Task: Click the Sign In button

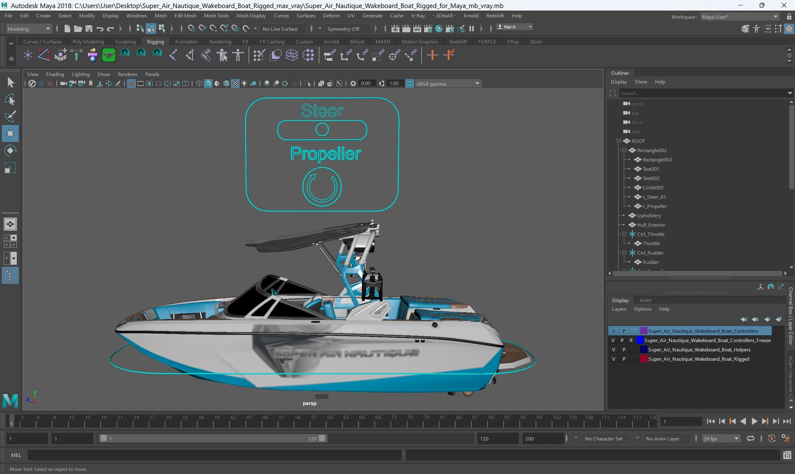Action: (514, 27)
